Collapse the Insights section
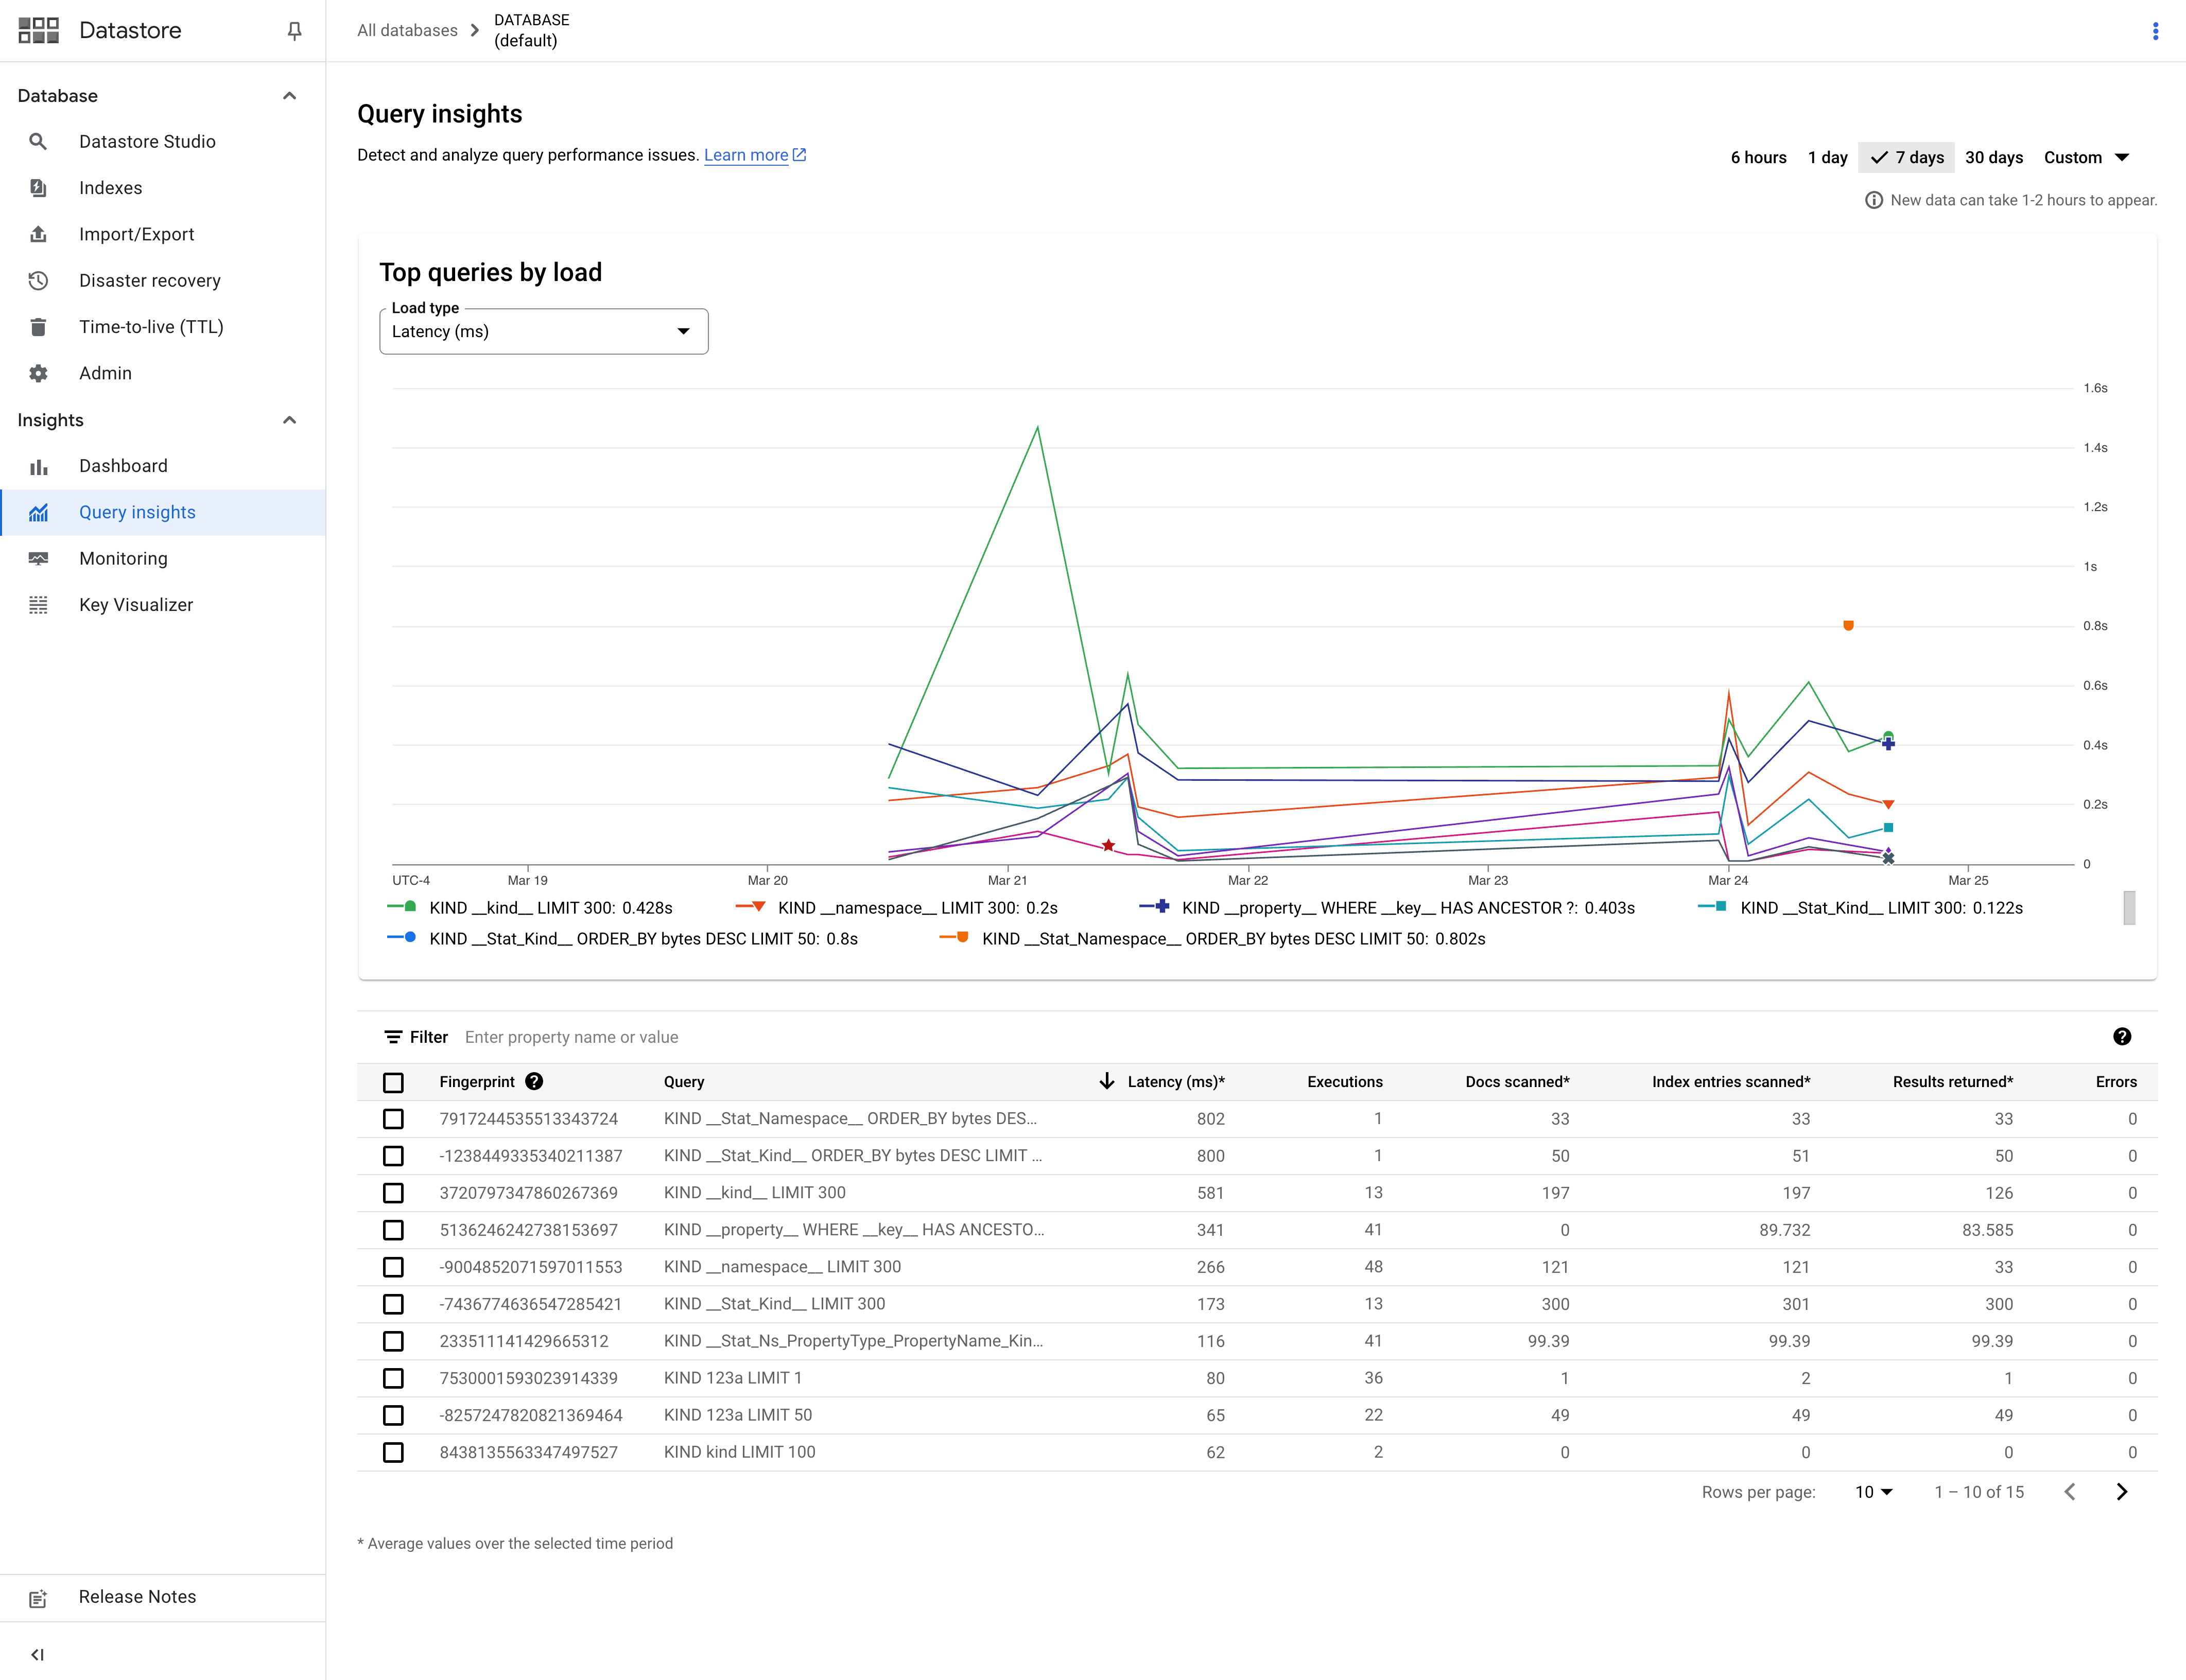Screen dimensions: 2186x1680 (290, 419)
